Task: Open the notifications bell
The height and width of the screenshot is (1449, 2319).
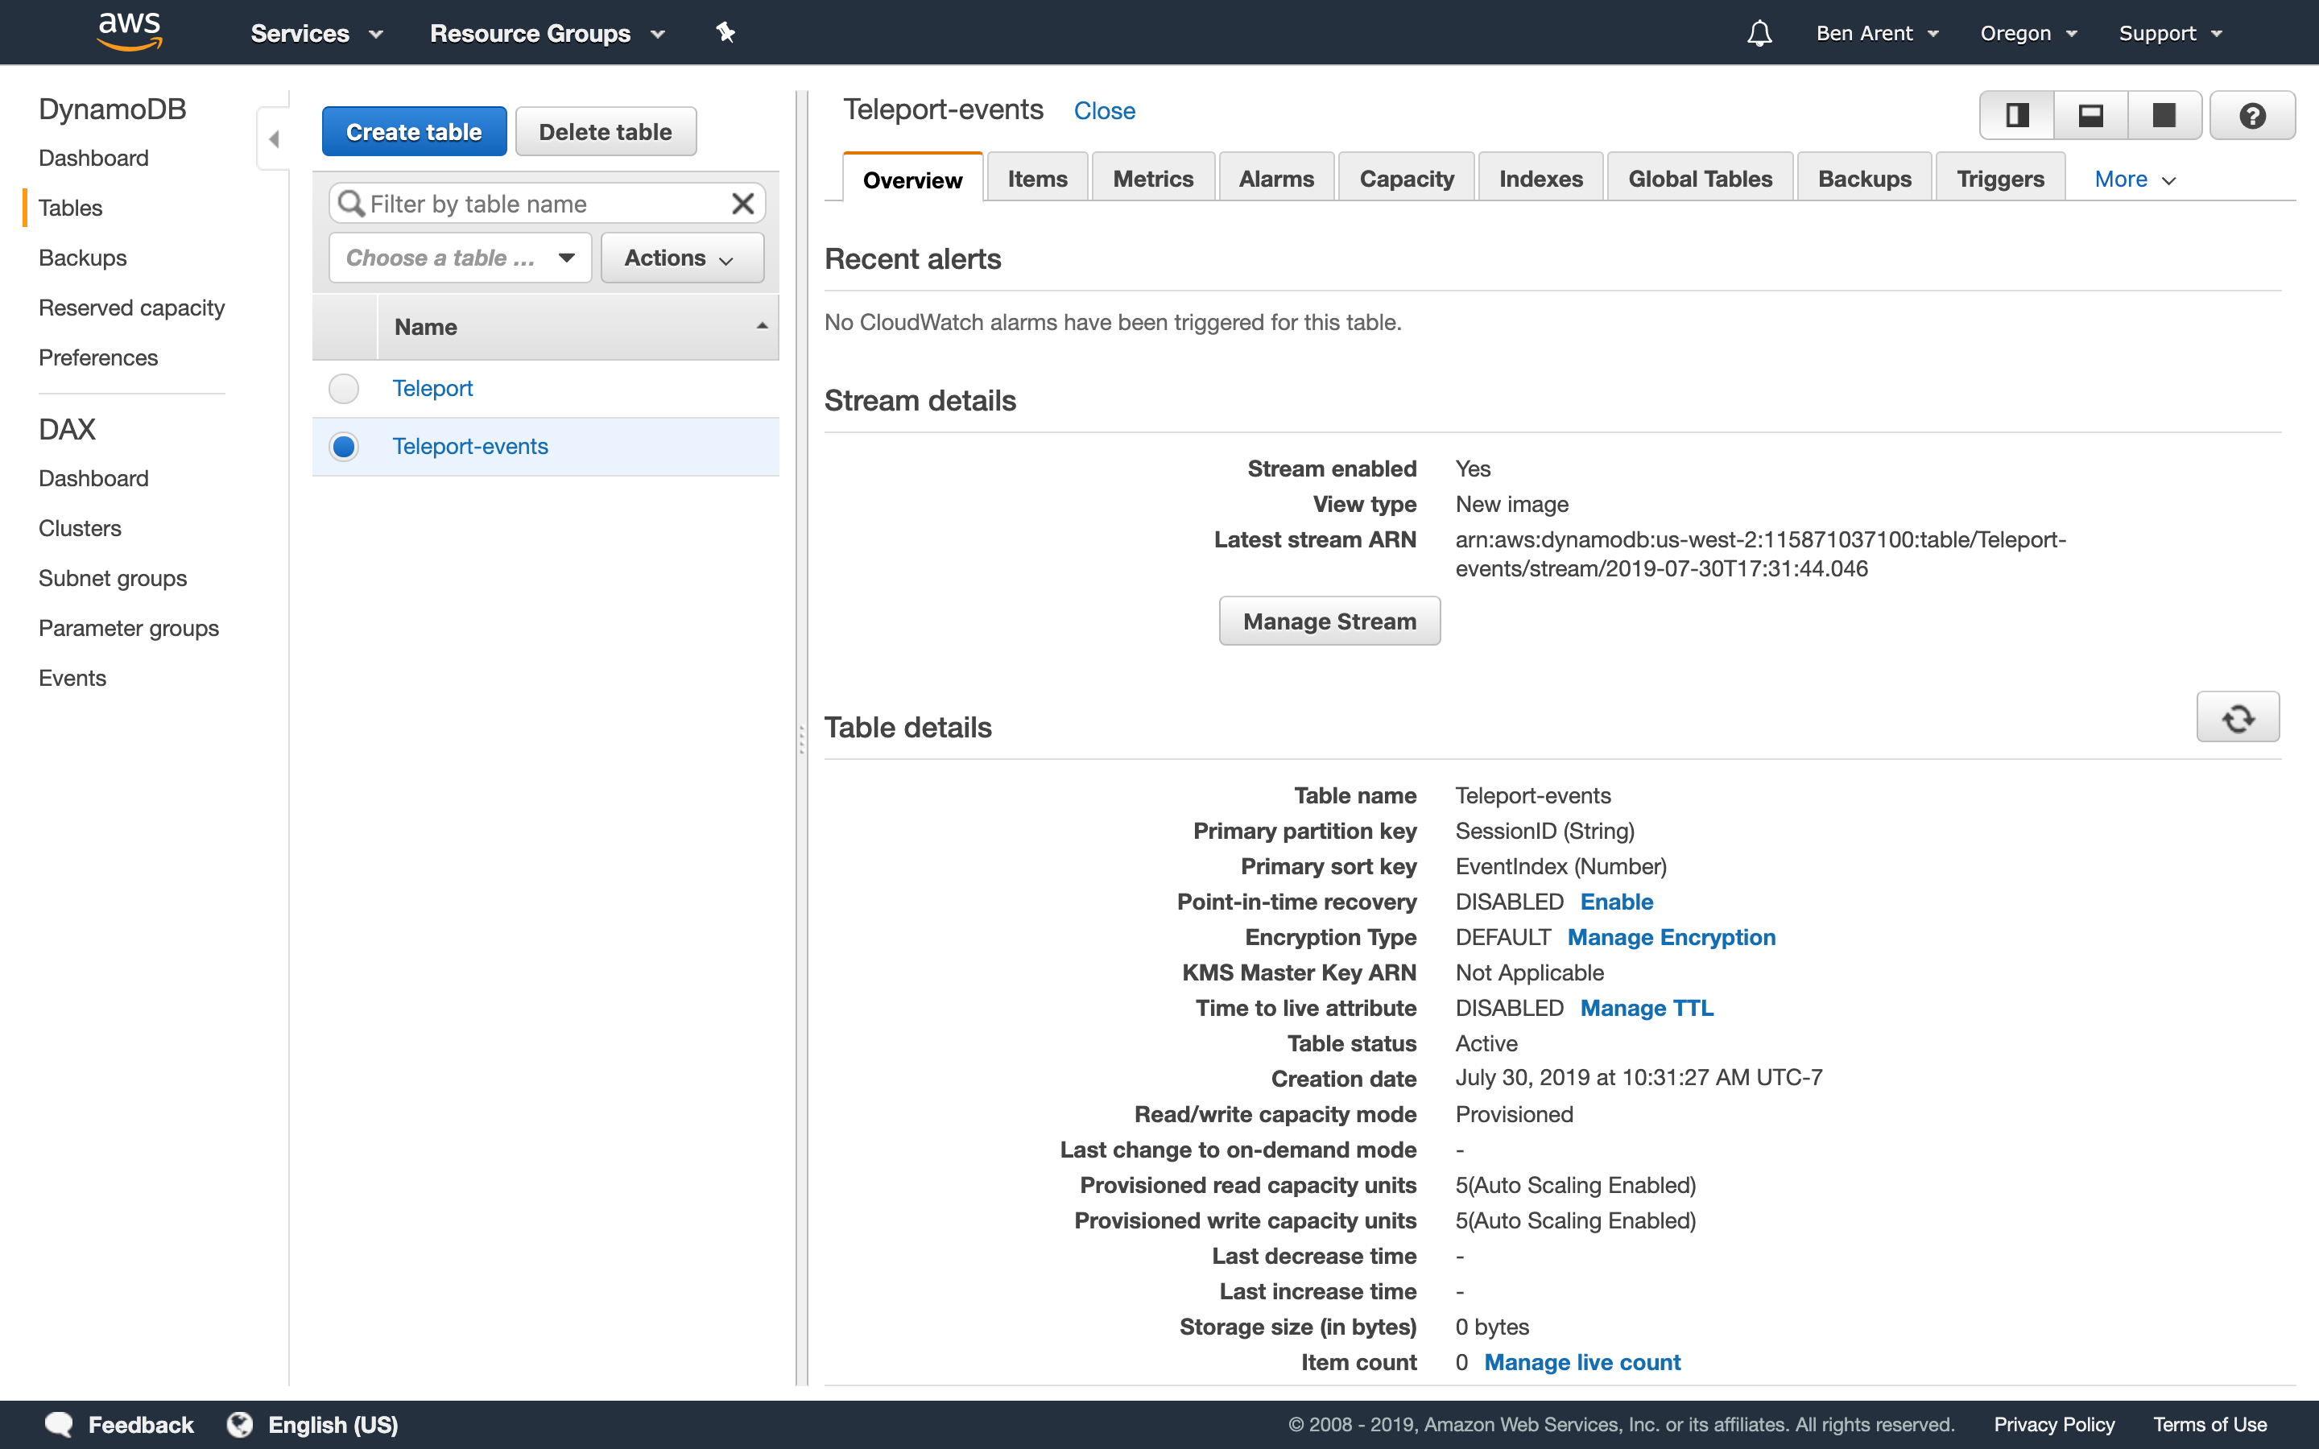Action: 1759,34
